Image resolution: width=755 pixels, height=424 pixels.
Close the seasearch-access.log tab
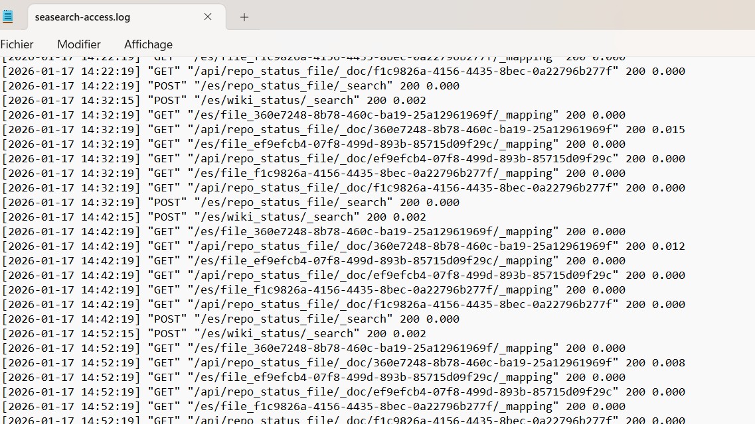(208, 17)
